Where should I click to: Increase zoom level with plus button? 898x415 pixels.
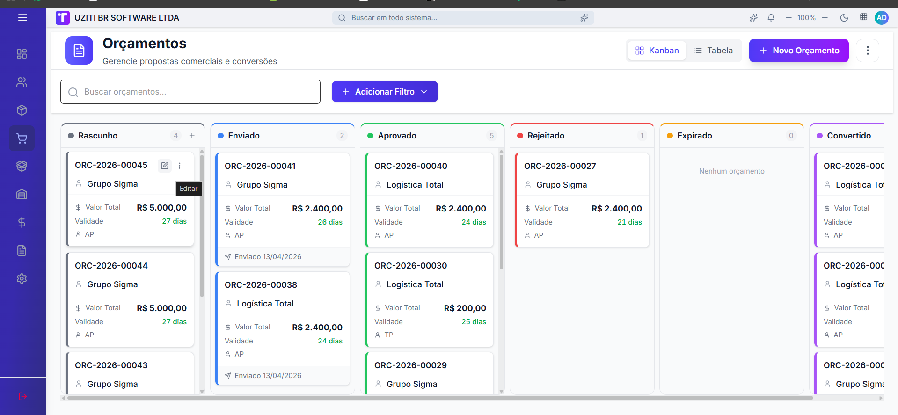tap(825, 18)
